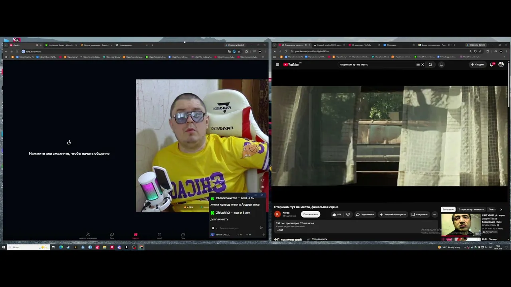Open the Chrome menu in the YouTube window
This screenshot has height=287, width=511.
tap(505, 51)
